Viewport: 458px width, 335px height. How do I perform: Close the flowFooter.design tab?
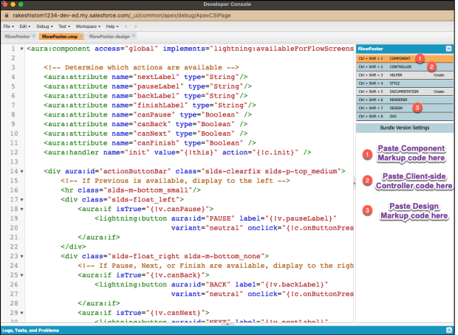click(132, 35)
